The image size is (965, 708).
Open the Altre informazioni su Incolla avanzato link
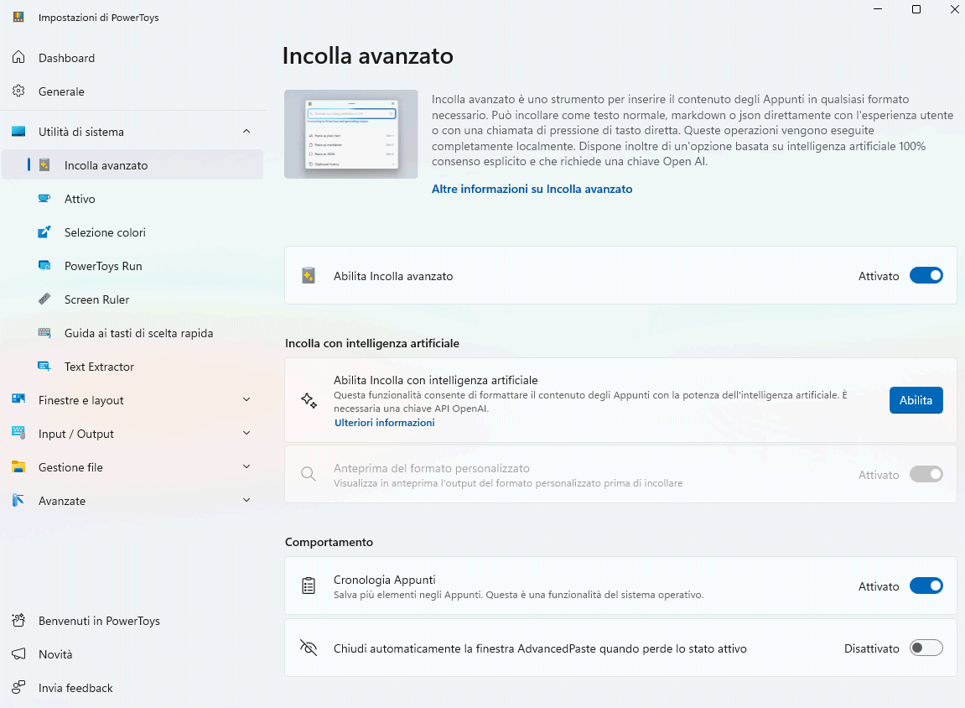(532, 190)
